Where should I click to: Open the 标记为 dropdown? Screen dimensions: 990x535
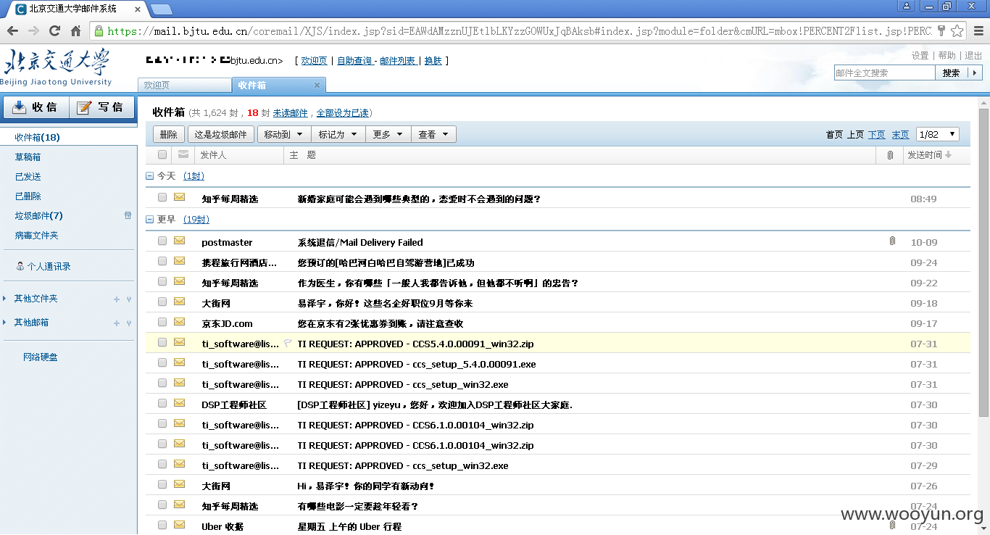[x=338, y=134]
